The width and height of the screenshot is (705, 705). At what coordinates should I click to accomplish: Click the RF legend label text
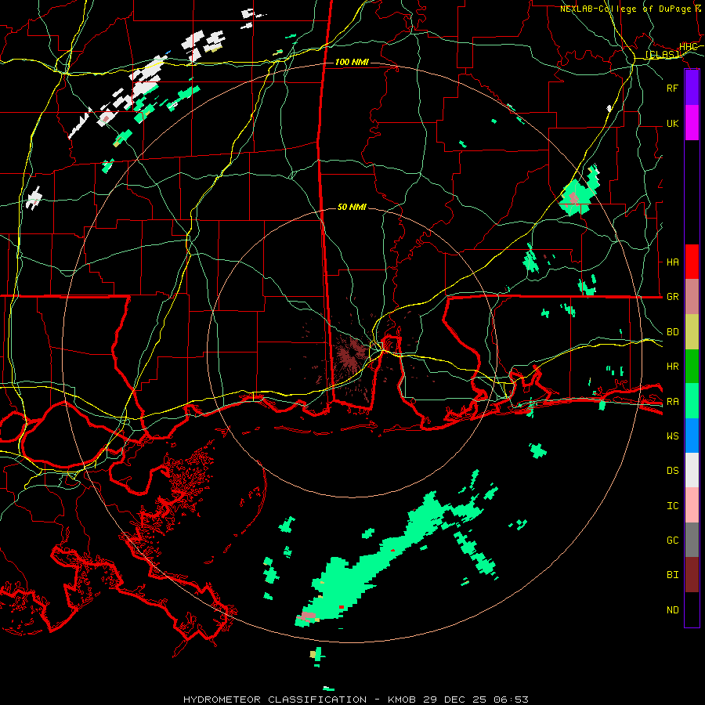(x=672, y=88)
